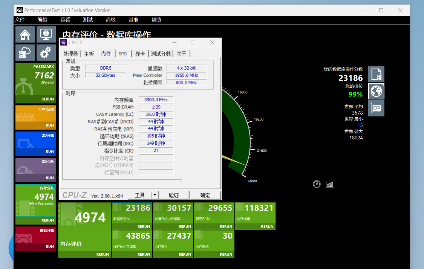This screenshot has width=424, height=269.
Task: Click the 99% ranking value
Action: point(355,94)
